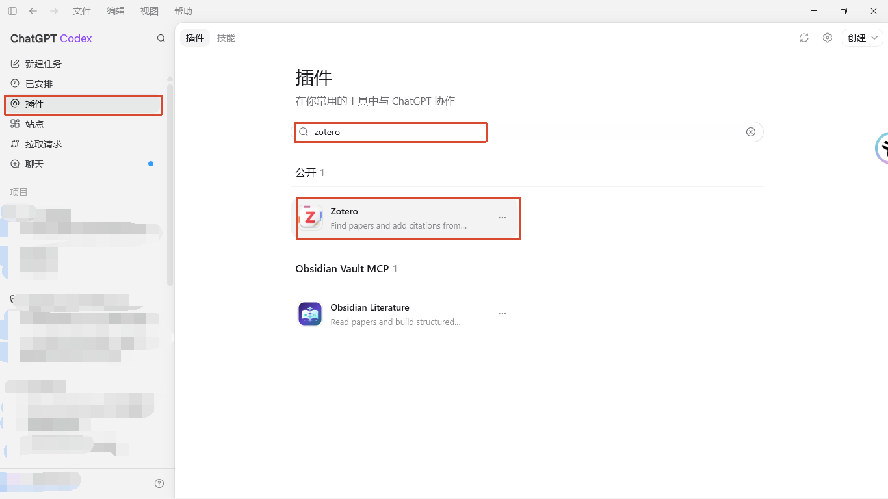Click the sidebar vertical scrollbar

click(170, 185)
